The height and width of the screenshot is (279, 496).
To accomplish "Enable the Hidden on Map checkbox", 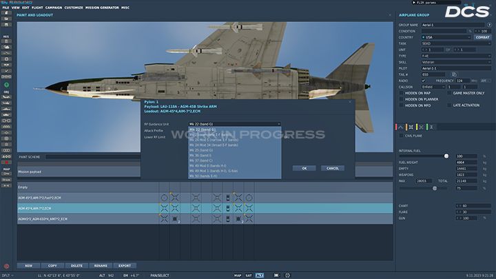I will [x=401, y=93].
